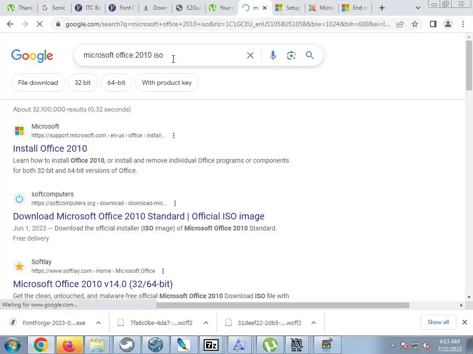The image size is (473, 354).
Task: Switch to the E2Gu tab
Action: (189, 8)
